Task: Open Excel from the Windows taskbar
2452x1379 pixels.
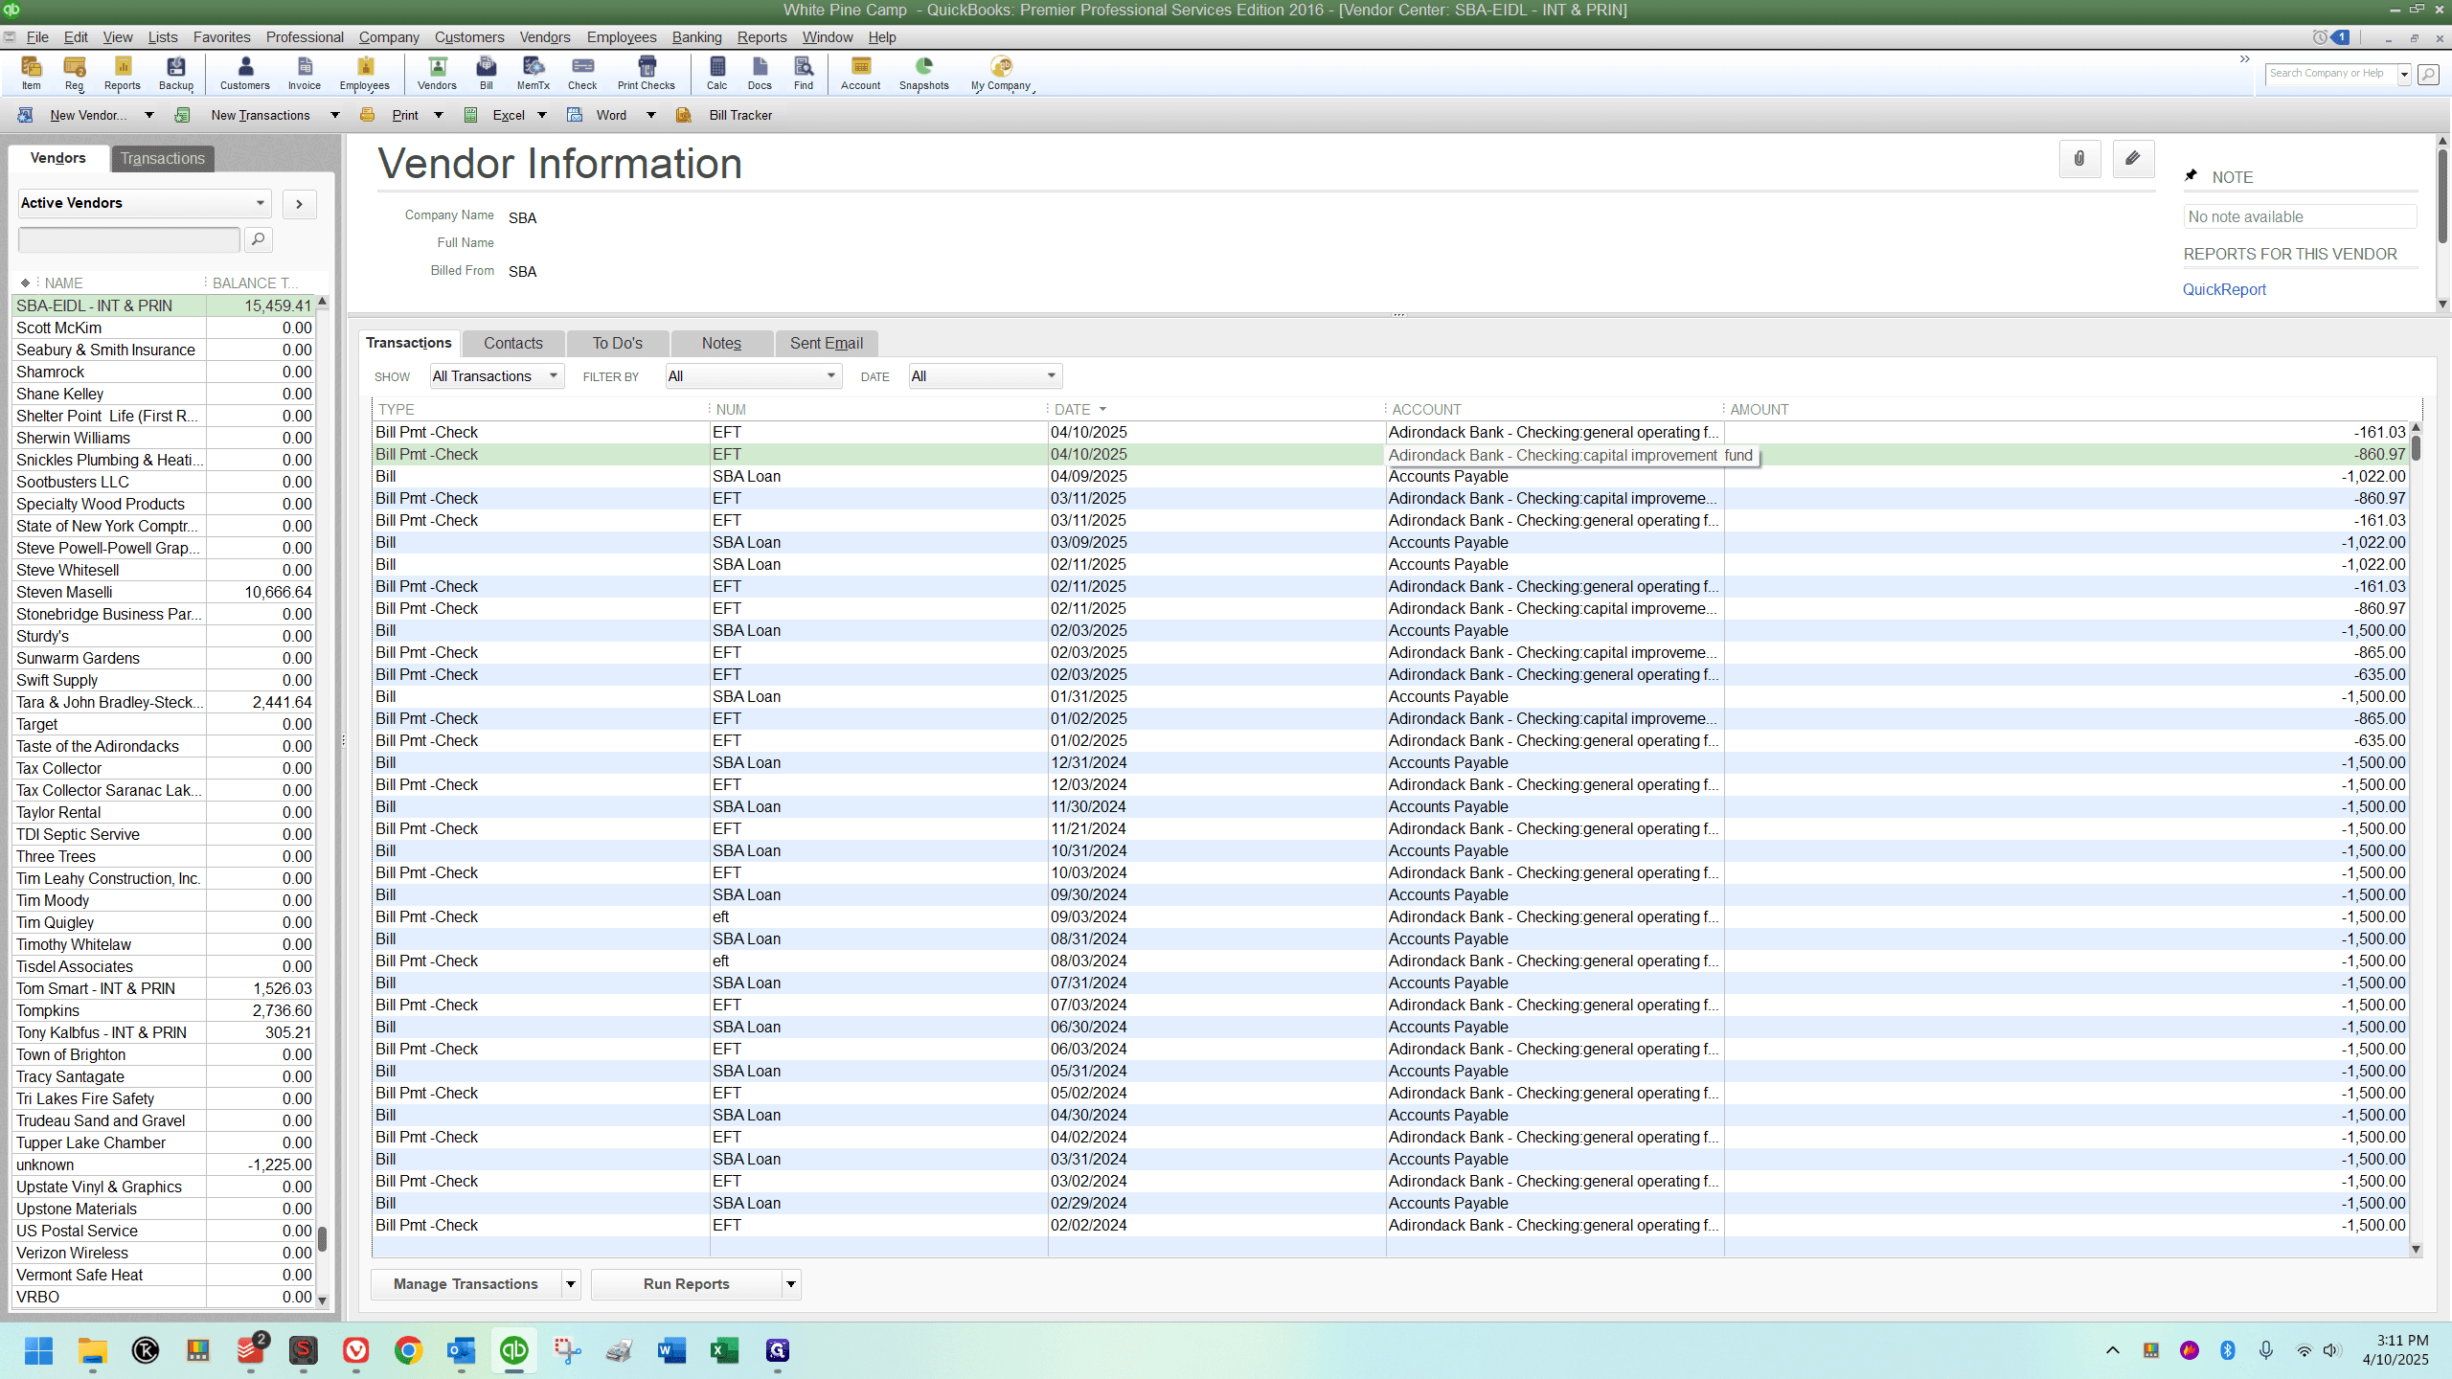Action: [724, 1350]
